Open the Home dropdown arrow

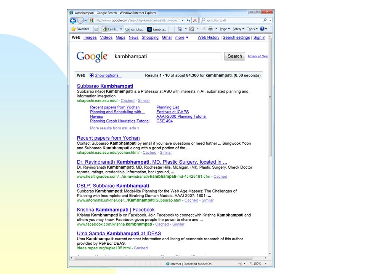tap(186, 29)
